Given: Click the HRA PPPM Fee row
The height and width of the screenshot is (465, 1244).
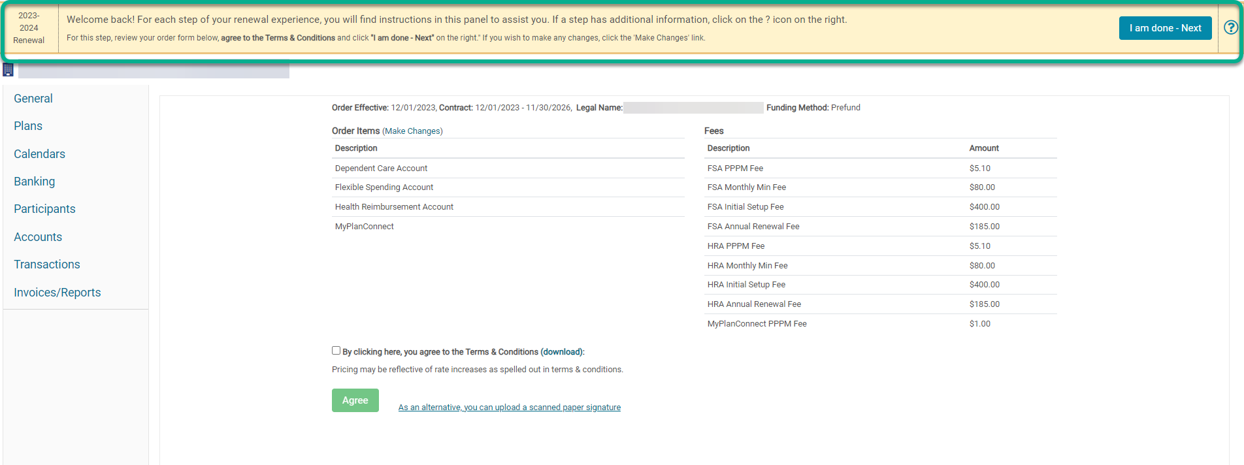Looking at the screenshot, I should [x=881, y=246].
